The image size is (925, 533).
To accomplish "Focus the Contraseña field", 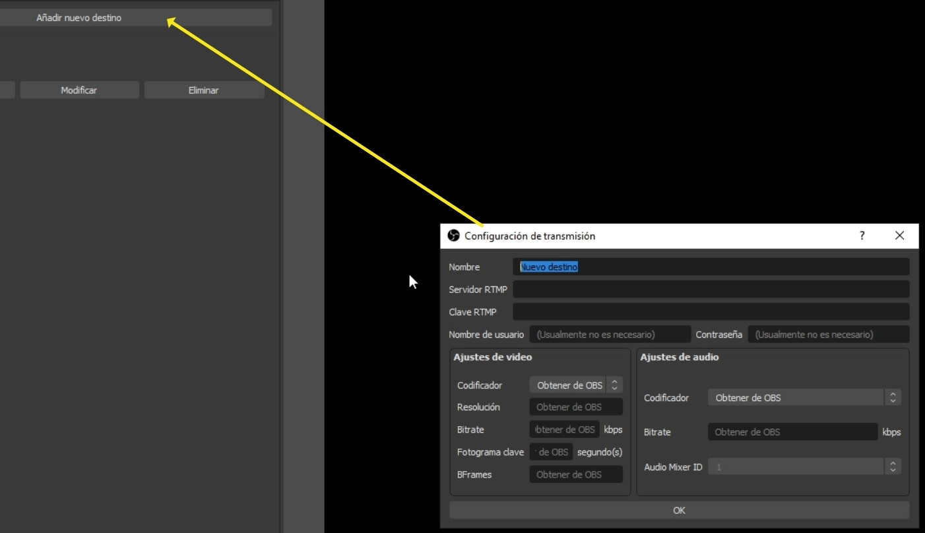I will click(828, 334).
